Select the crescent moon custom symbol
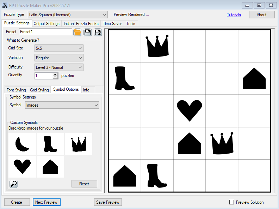The image size is (279, 209). [x=22, y=144]
